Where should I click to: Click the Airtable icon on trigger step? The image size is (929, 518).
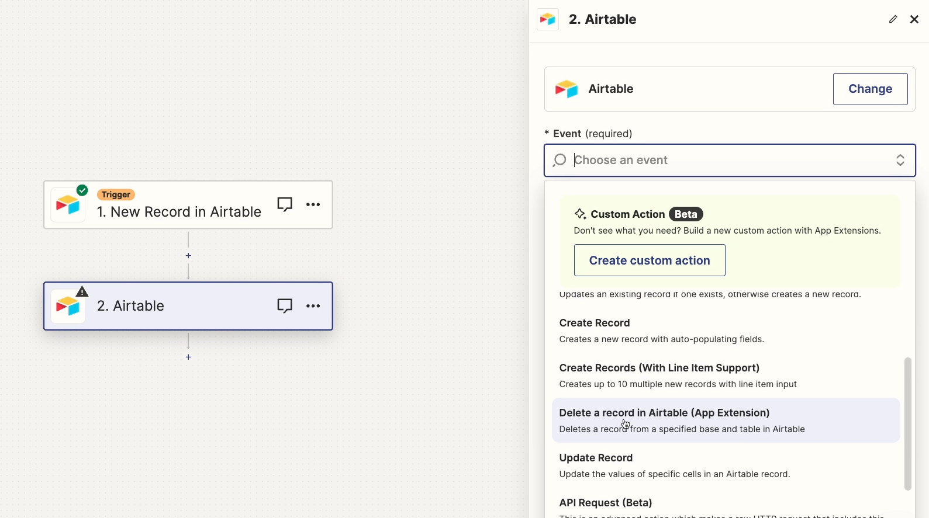coord(68,205)
